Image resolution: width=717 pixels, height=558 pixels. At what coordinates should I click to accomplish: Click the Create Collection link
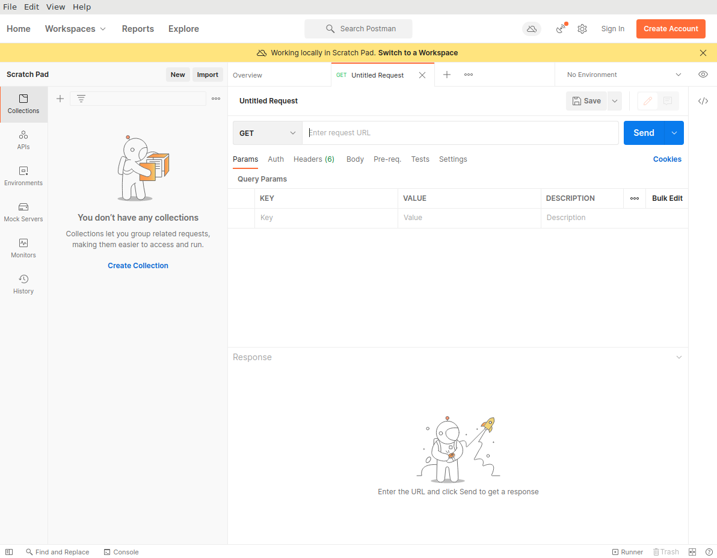point(138,266)
